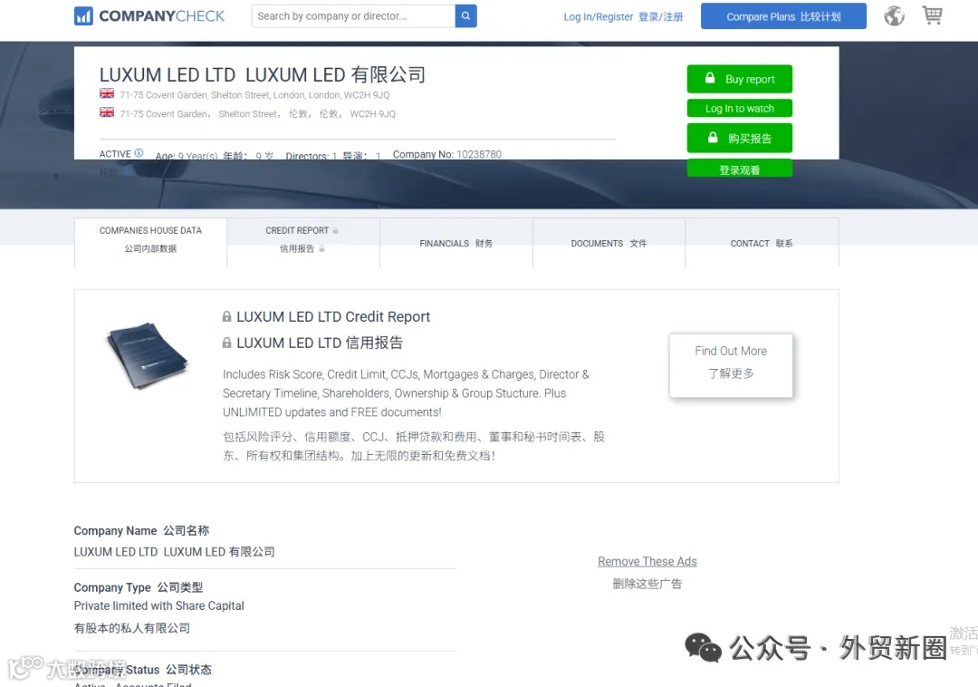This screenshot has width=978, height=687.
Task: Click the Company Check logo icon
Action: point(83,16)
